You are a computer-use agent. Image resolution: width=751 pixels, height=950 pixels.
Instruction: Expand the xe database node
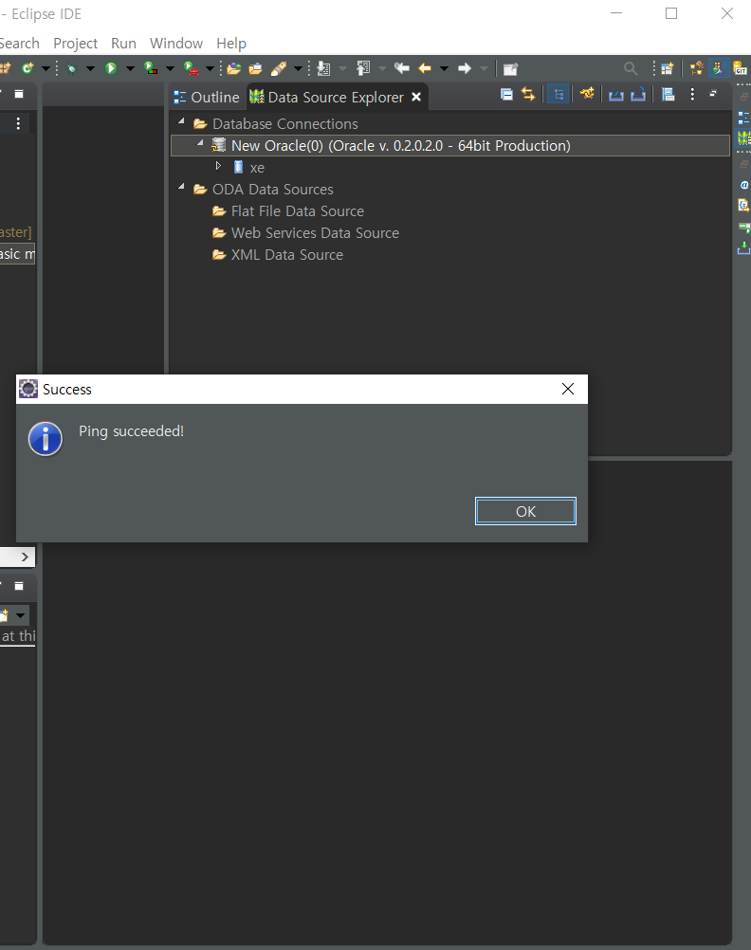pos(219,165)
